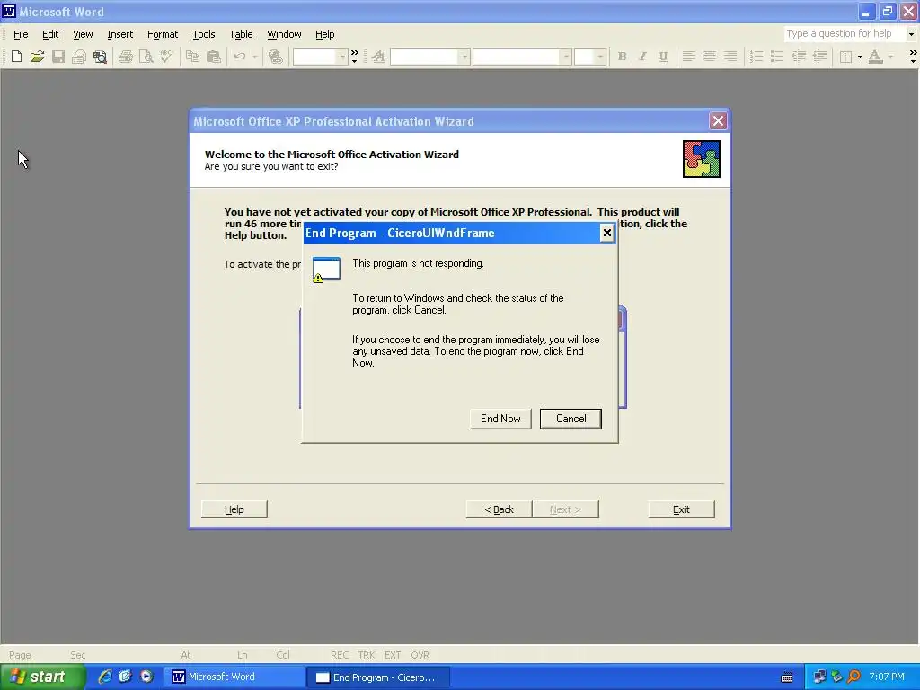Viewport: 920px width, 690px height.
Task: Open the Font name combo box
Action: pos(522,57)
